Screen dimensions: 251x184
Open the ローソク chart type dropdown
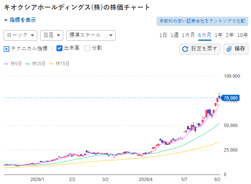(x=20, y=35)
